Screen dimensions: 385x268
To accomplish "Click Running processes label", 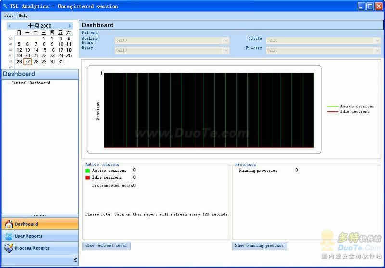I will pos(258,170).
